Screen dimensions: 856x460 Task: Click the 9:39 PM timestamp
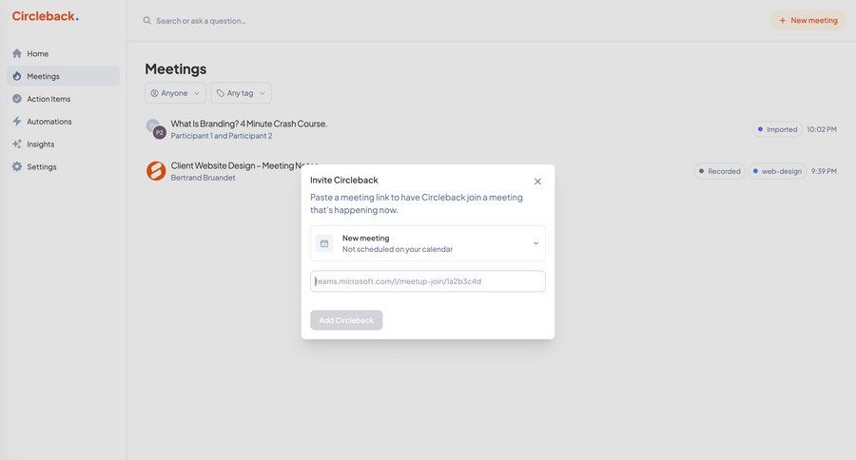824,171
